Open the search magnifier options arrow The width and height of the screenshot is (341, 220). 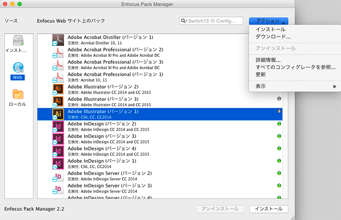point(184,21)
